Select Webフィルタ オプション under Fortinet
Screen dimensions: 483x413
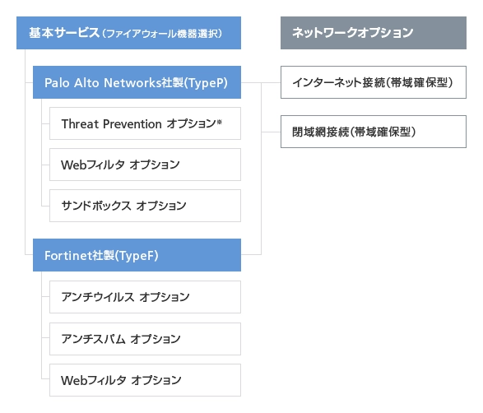pyautogui.click(x=145, y=380)
